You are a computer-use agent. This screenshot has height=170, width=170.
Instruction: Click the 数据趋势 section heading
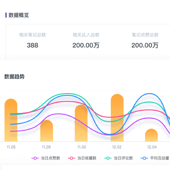pos(14,76)
